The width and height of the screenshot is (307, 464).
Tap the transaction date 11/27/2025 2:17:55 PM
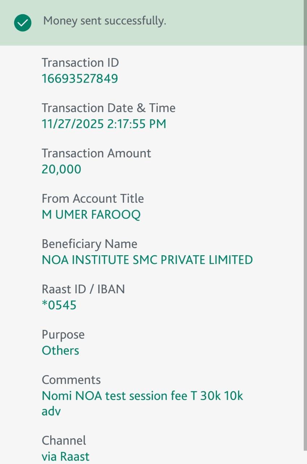[104, 124]
